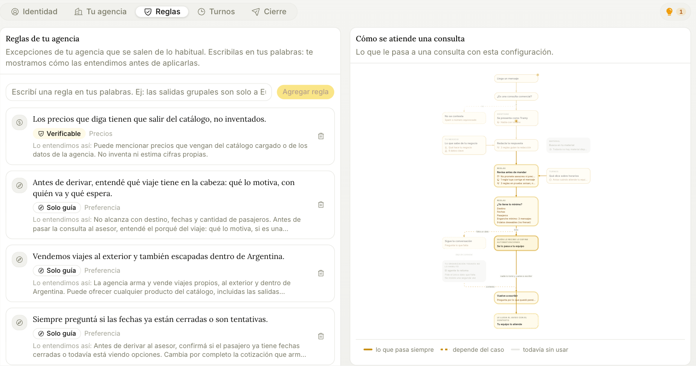The width and height of the screenshot is (696, 366).
Task: Click the 'Precios' category label
Action: pyautogui.click(x=101, y=134)
